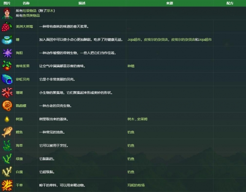This screenshot has width=246, height=192.
Task: Open the 浮木 link
Action: (x=50, y=11)
